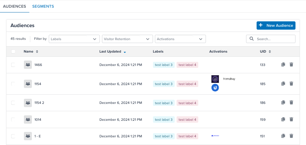Duplicate the 1466 audience
Viewport: 306px width, 145px height.
tap(283, 64)
